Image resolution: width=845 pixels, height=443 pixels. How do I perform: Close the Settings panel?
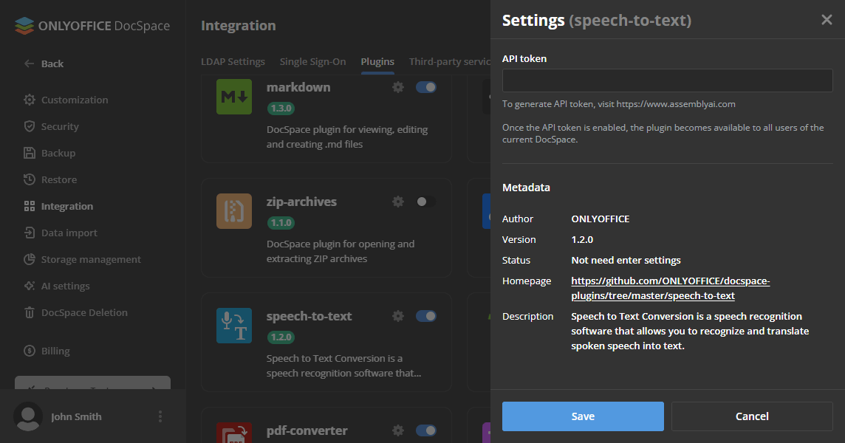click(x=827, y=20)
